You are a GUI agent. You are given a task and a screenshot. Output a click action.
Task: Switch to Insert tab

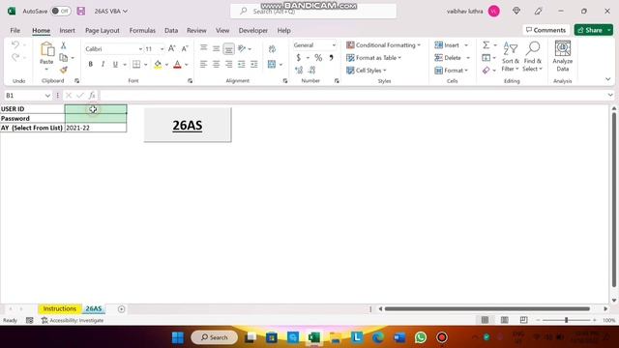coord(67,30)
